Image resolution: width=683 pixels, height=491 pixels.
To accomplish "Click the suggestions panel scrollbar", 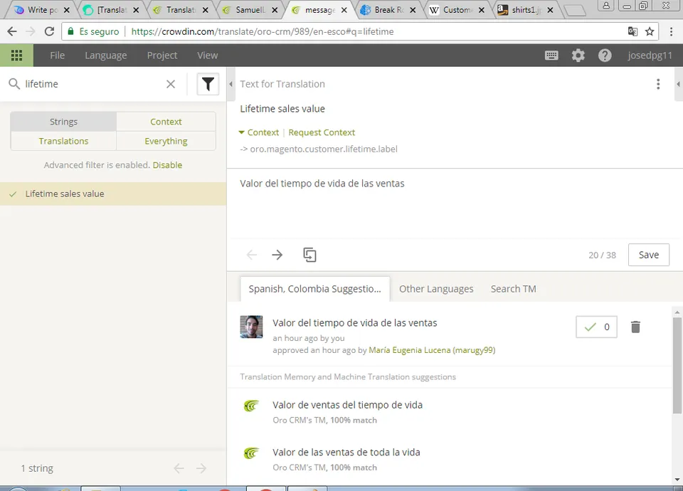I will tap(677, 365).
